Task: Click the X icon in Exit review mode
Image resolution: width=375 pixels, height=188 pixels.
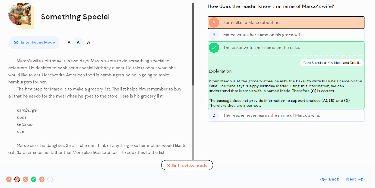Action: point(168,166)
